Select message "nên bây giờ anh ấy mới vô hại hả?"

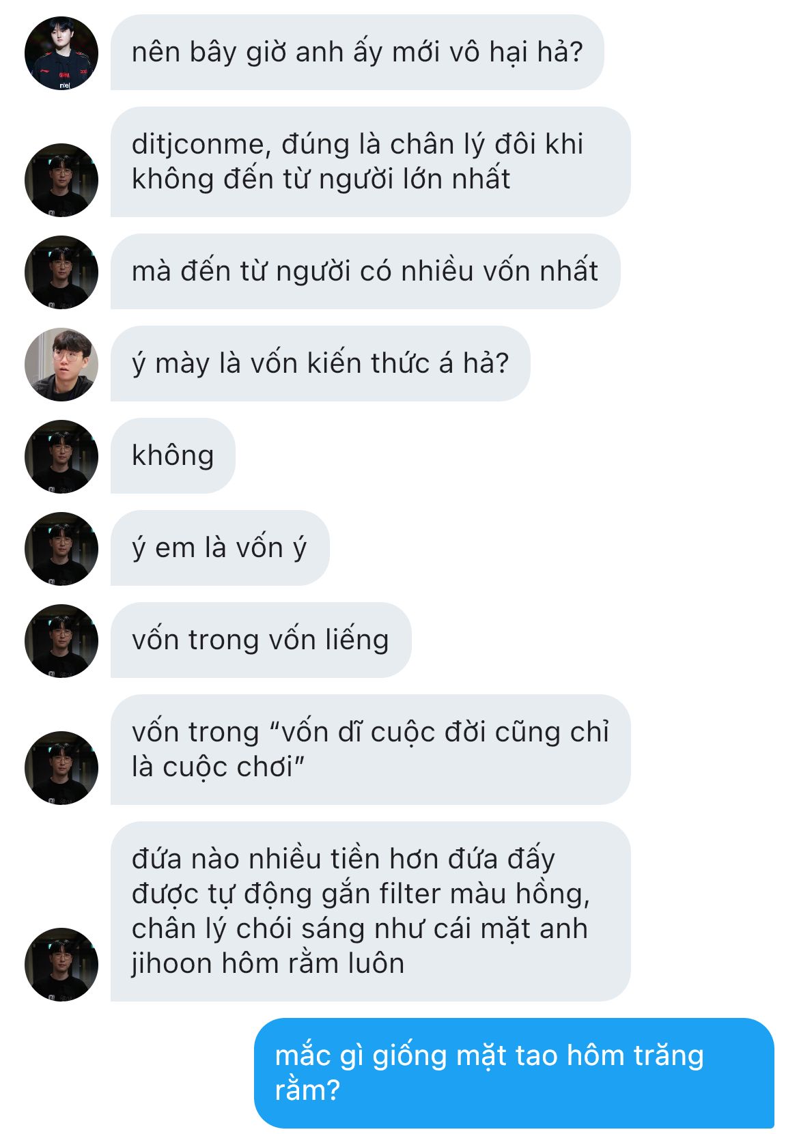[357, 53]
